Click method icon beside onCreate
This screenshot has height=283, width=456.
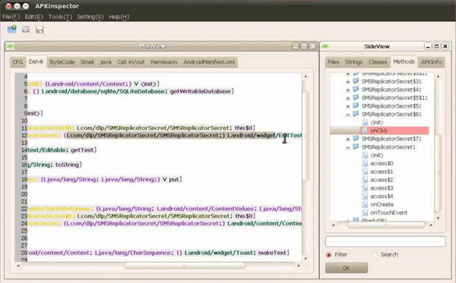pyautogui.click(x=365, y=204)
